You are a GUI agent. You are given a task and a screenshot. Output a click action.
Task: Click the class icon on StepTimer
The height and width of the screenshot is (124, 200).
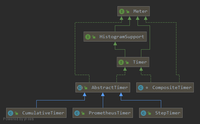(143, 113)
